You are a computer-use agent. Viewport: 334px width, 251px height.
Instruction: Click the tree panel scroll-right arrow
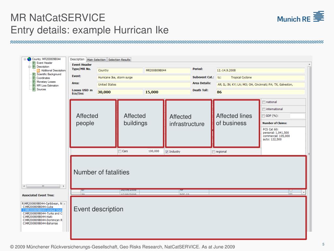tap(64, 186)
